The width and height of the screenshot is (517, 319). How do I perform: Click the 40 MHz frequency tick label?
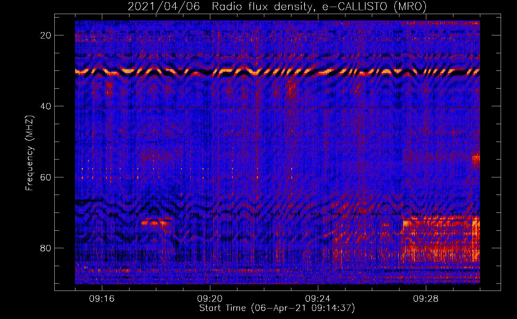click(46, 106)
